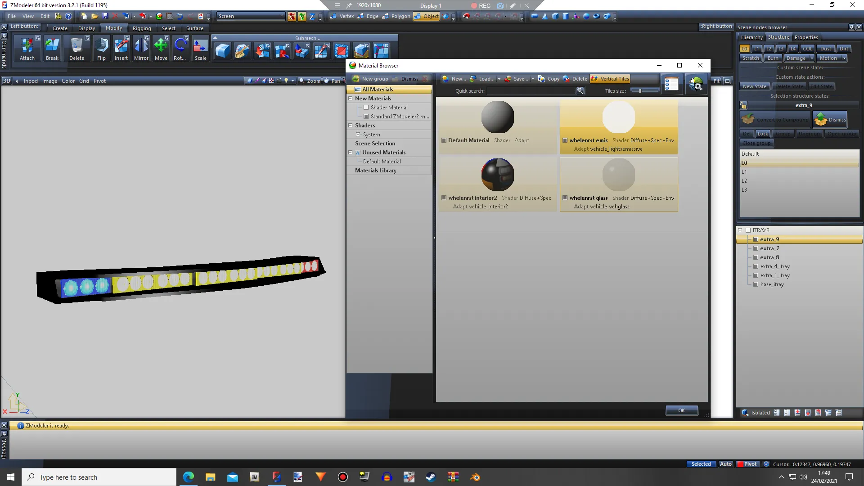The height and width of the screenshot is (486, 864).
Task: Check the ITRAY8 root node checkbox
Action: point(748,230)
